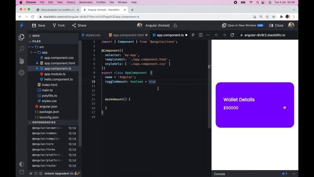314x177 pixels.
Task: Expand the INFO section
Action: pos(53,36)
